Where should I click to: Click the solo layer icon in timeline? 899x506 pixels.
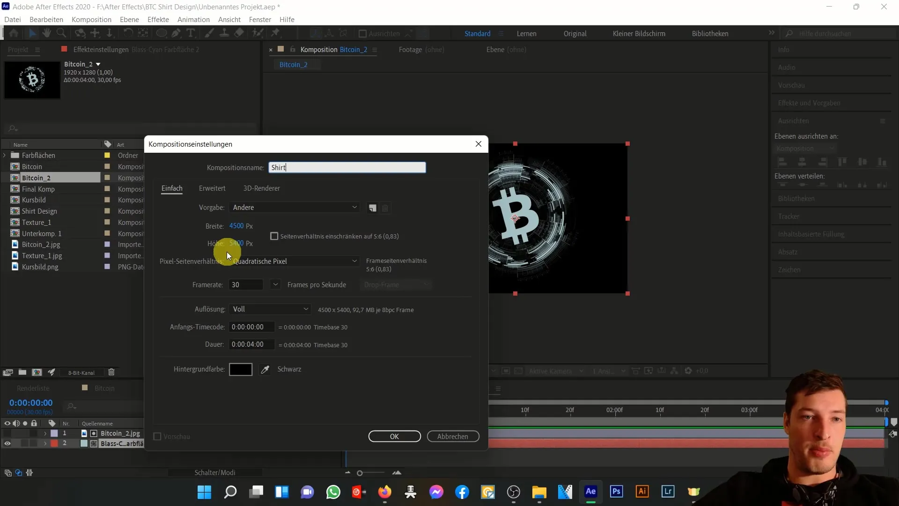point(25,423)
